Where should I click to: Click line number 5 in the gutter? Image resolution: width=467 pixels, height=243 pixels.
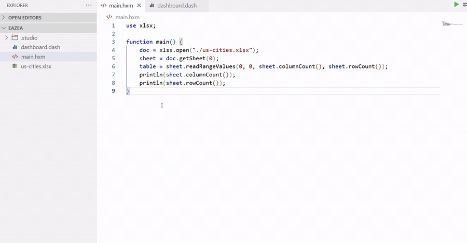(113, 59)
